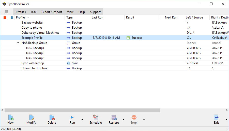Viewport: 229px width, 131px height.
Task: Click the red stop-all square icon
Action: click(x=5, y=17)
